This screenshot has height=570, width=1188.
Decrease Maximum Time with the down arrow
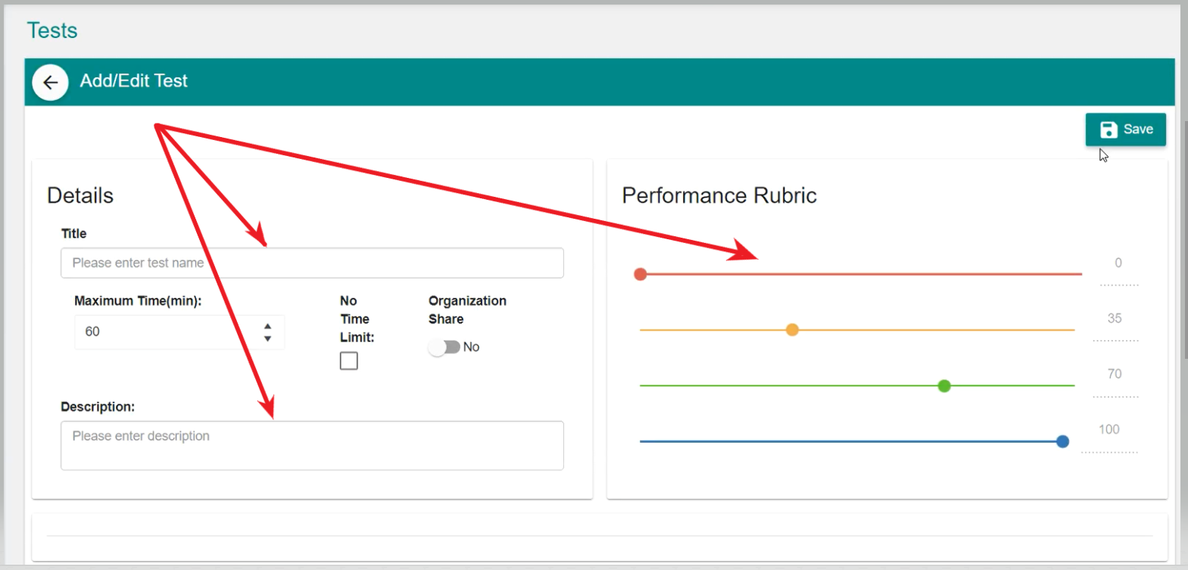267,338
